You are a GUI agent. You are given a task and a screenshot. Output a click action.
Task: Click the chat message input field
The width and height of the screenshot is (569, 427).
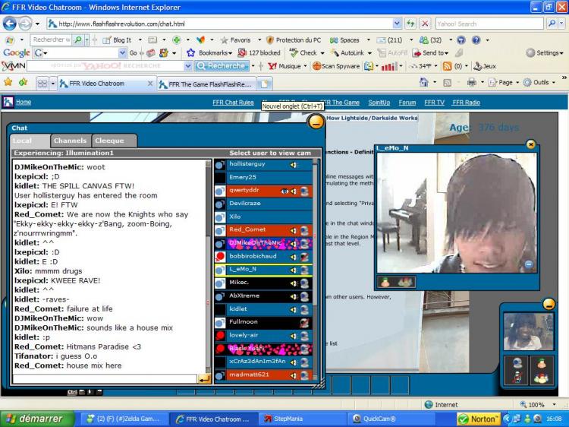coord(105,378)
